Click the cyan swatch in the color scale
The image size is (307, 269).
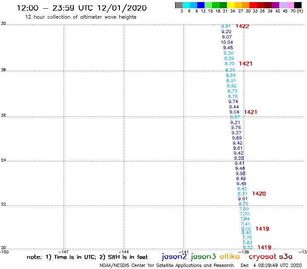(186, 5)
